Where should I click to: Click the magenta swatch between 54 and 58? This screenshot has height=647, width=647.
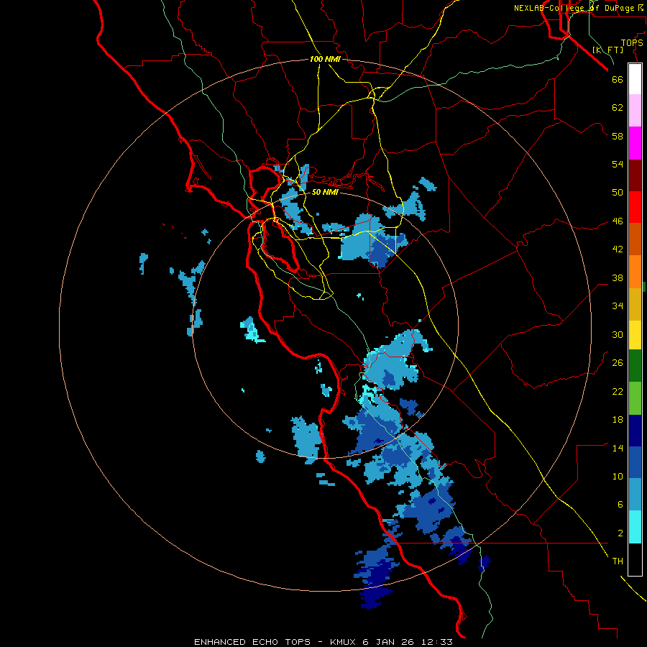tap(635, 143)
